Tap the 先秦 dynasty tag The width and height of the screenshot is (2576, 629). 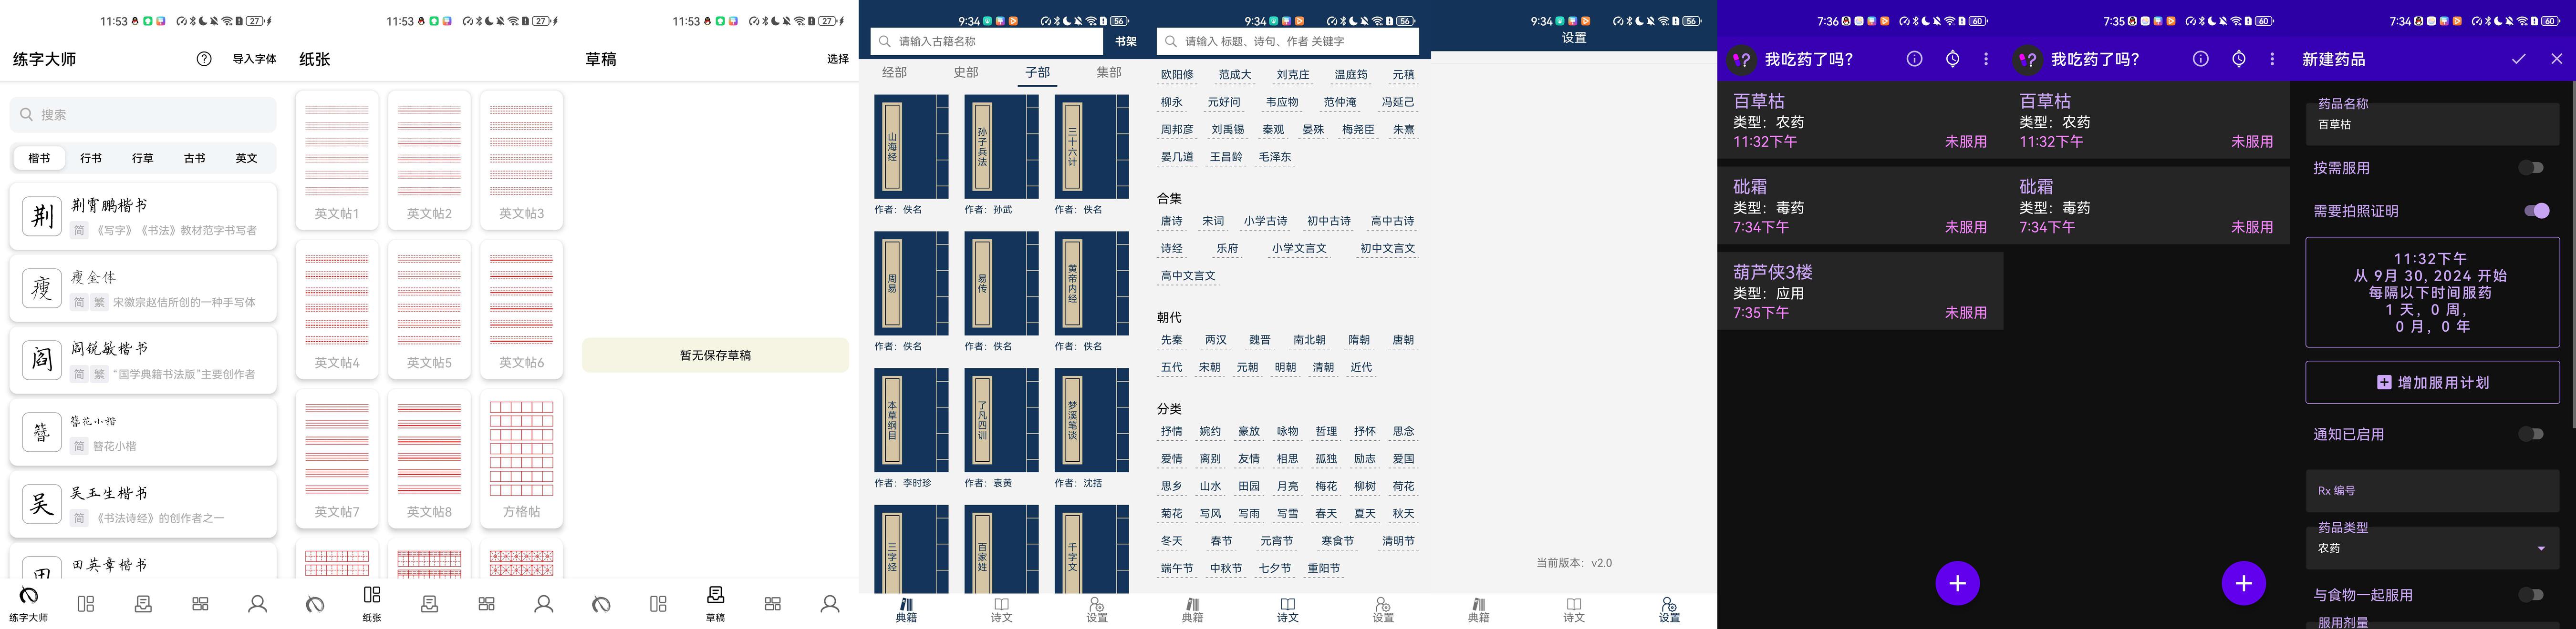click(1171, 339)
